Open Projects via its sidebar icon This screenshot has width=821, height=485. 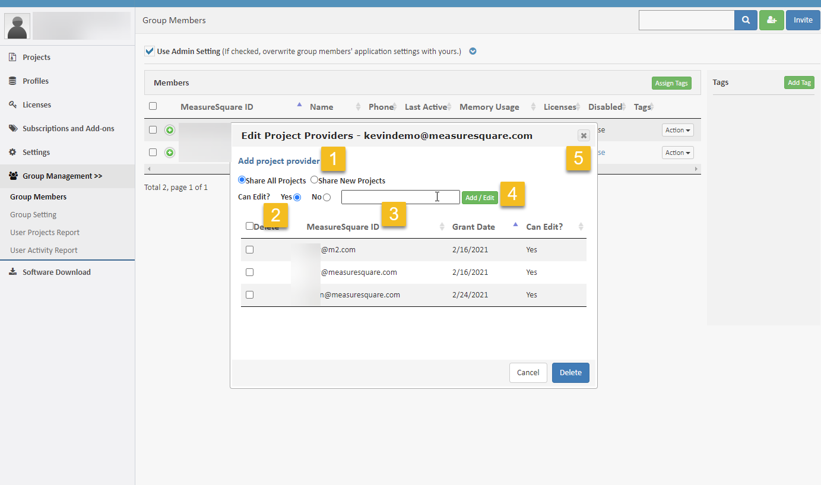pos(12,57)
